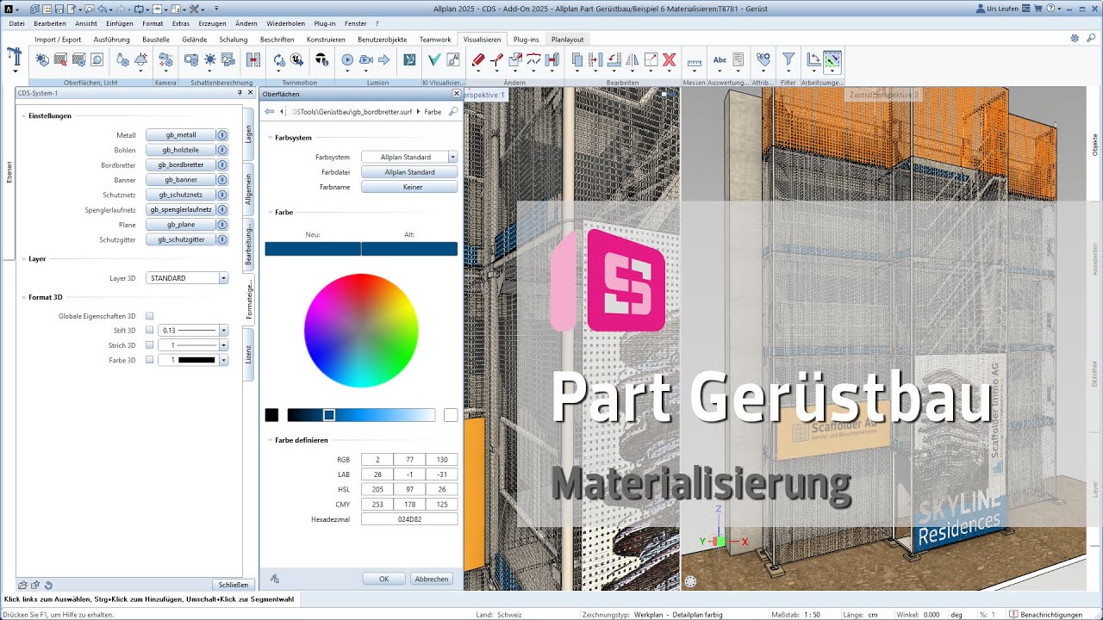Image resolution: width=1103 pixels, height=620 pixels.
Task: Click the Lumion camera icon
Action: tap(365, 59)
